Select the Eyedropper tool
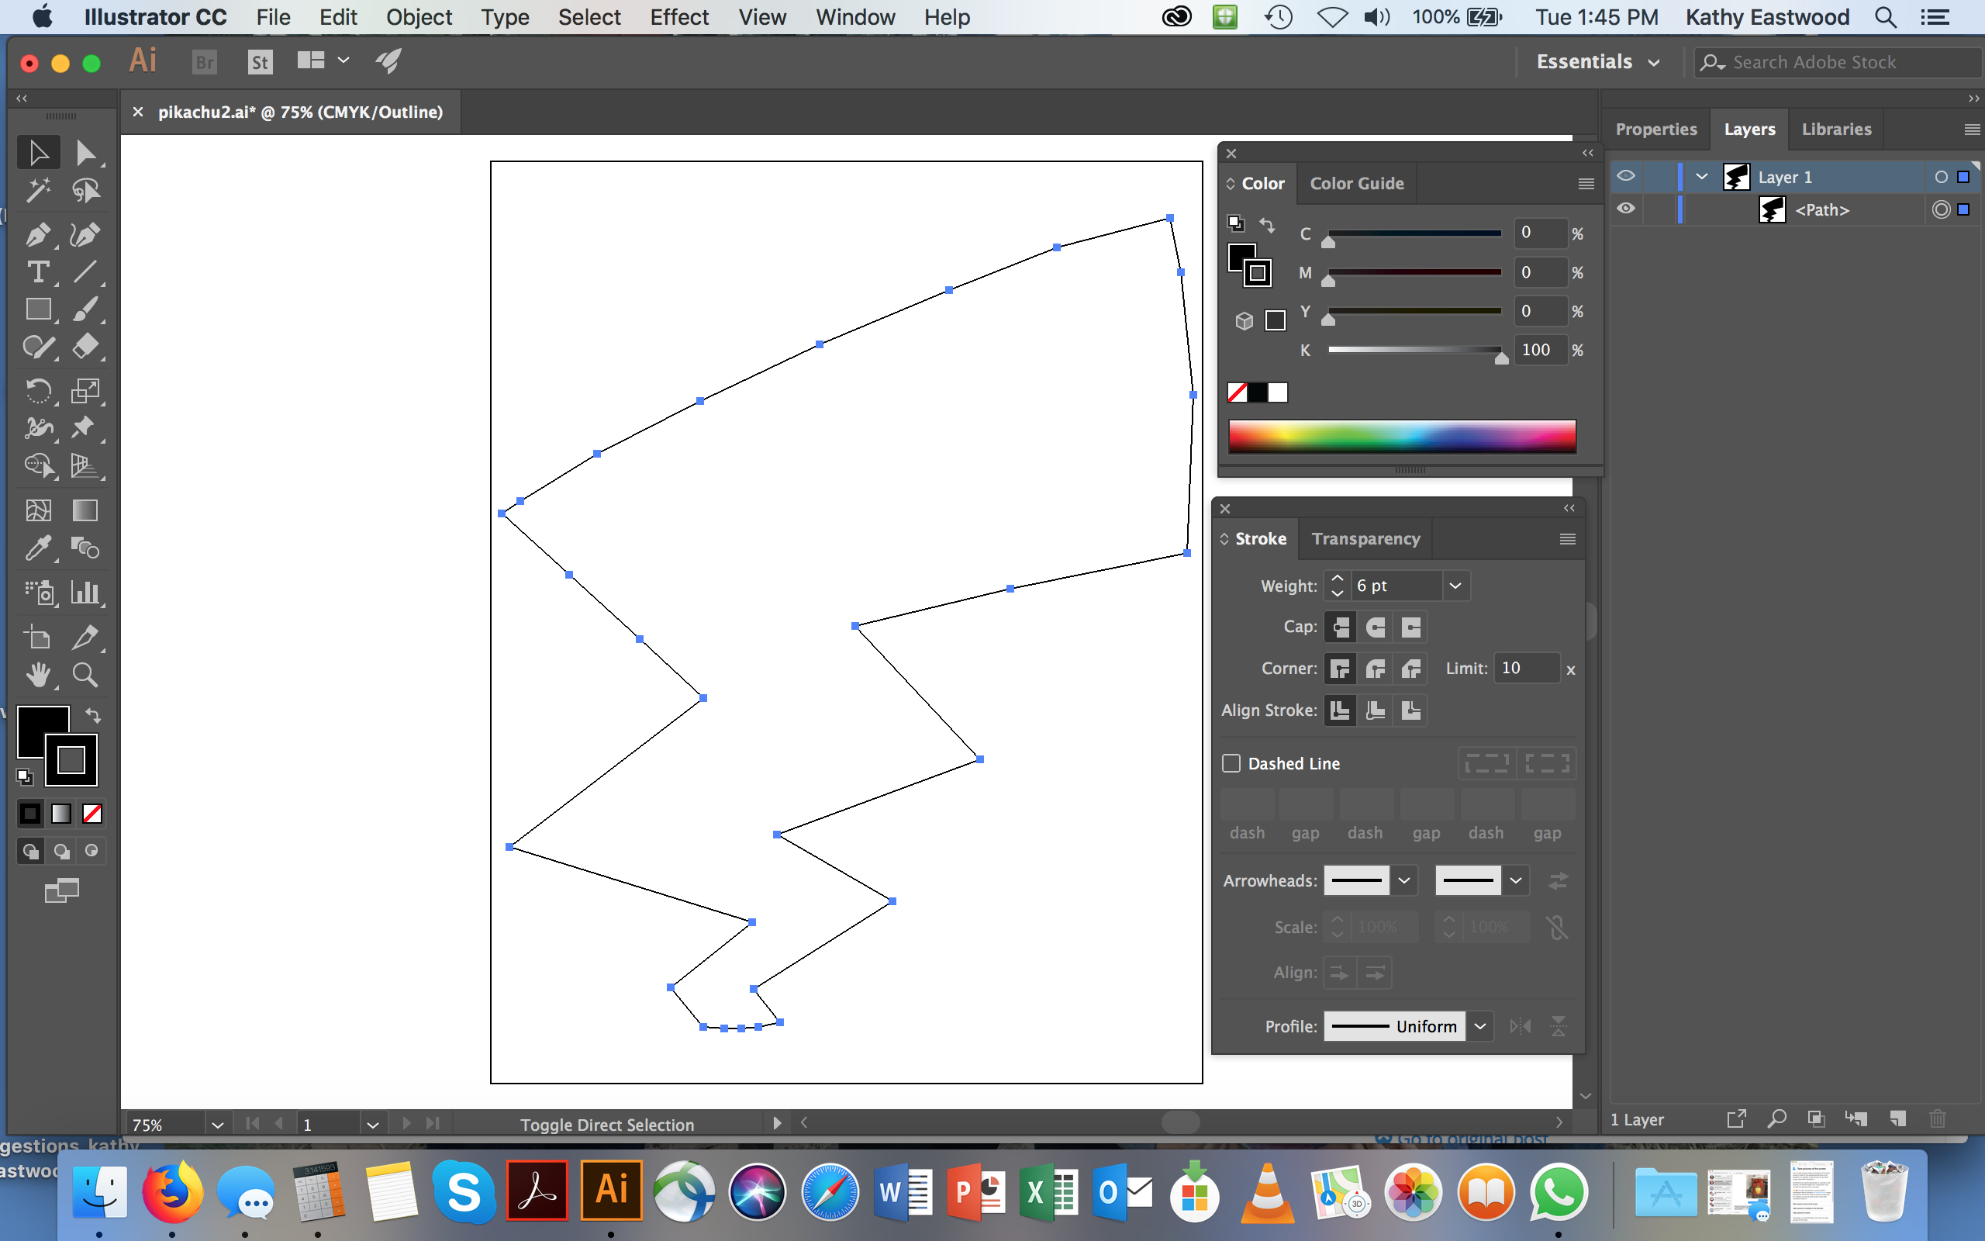The height and width of the screenshot is (1241, 1985). [38, 548]
